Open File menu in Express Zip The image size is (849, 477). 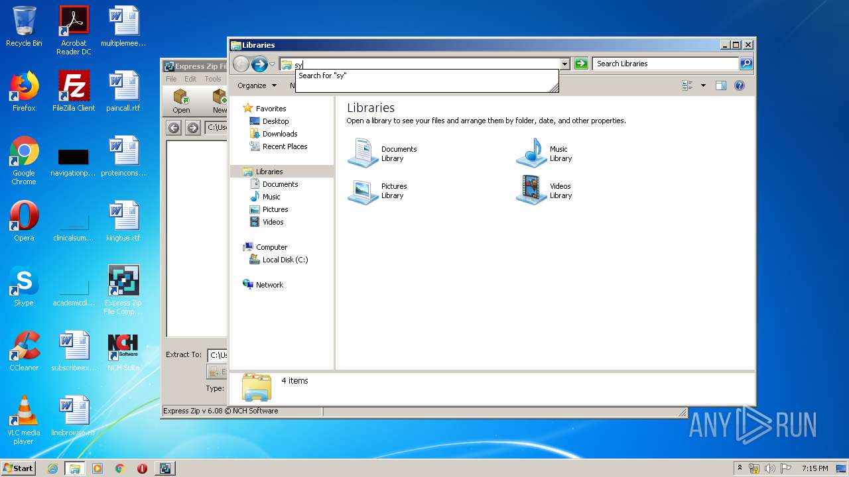tap(171, 79)
